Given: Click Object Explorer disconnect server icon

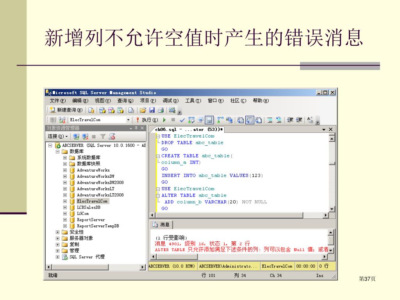Looking at the screenshot, I should tap(85, 137).
